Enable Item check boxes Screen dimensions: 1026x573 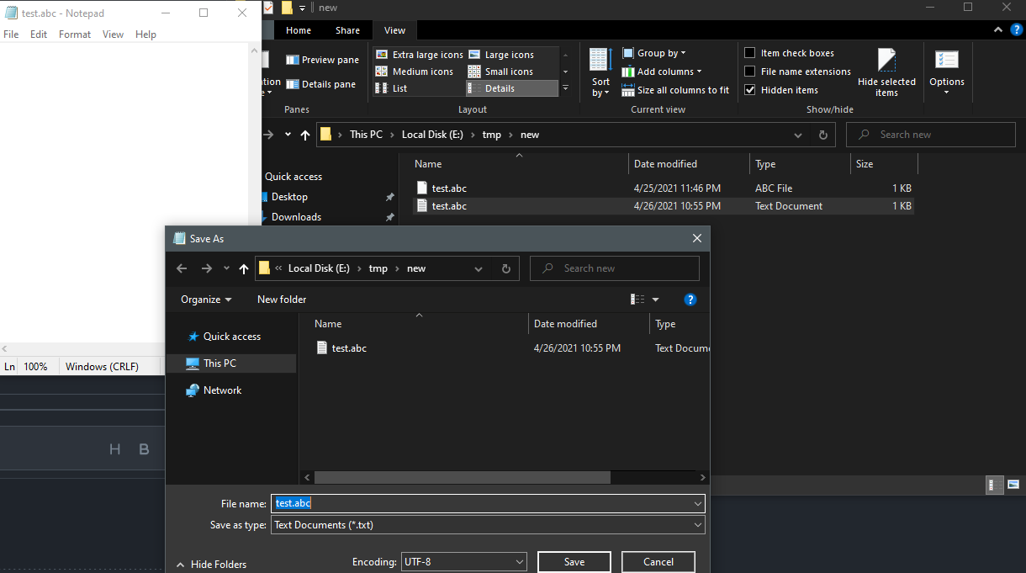tap(751, 52)
